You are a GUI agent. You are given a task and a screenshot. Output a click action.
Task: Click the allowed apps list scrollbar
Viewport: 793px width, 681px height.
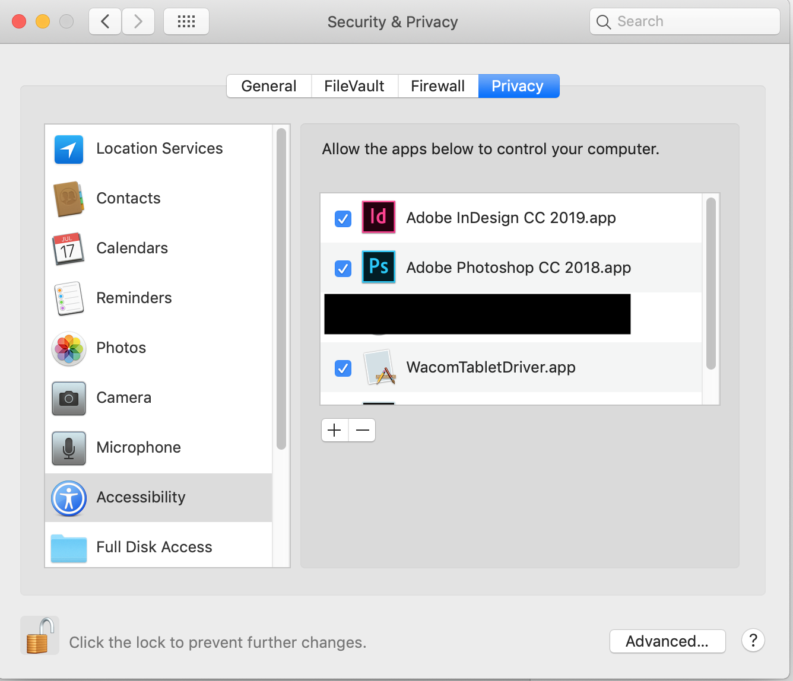pos(711,284)
